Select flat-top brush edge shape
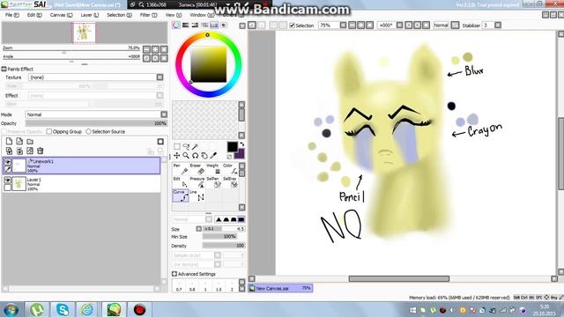564x317 pixels. (241, 219)
